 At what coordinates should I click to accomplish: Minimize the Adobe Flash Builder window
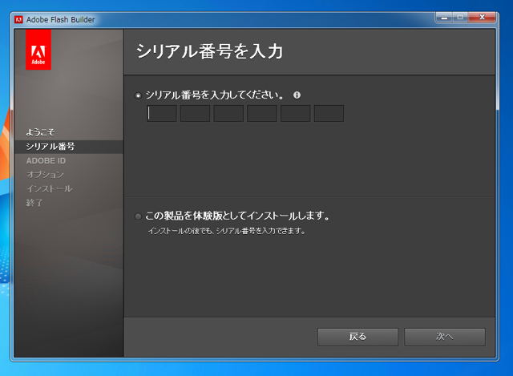pyautogui.click(x=444, y=18)
